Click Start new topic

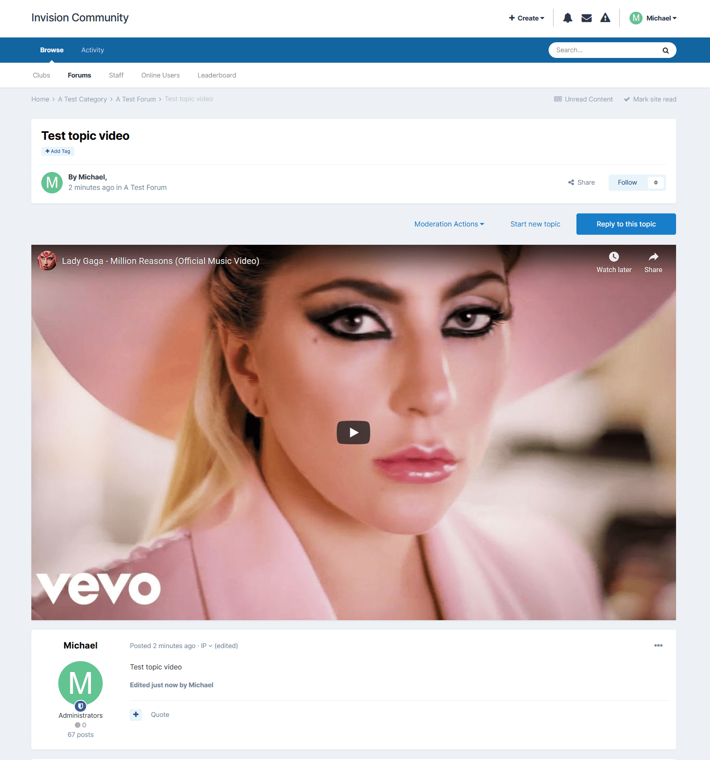pyautogui.click(x=535, y=224)
